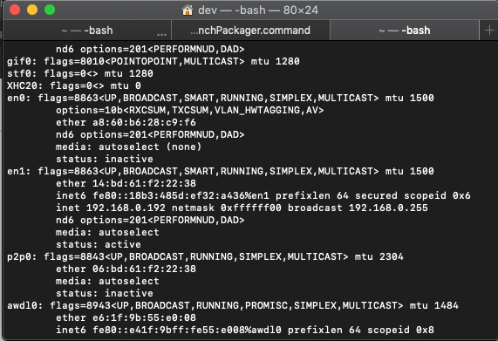Click the broadcast address 192.168.0.255
The width and height of the screenshot is (498, 341).
pyautogui.click(x=388, y=208)
